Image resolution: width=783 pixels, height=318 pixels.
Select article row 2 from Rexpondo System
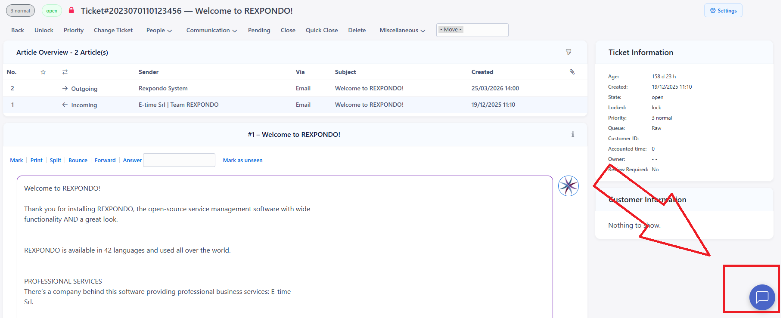point(295,88)
